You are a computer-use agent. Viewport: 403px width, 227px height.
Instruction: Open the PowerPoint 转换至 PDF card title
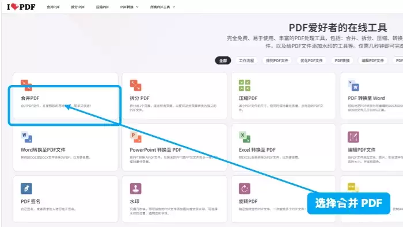(155, 150)
